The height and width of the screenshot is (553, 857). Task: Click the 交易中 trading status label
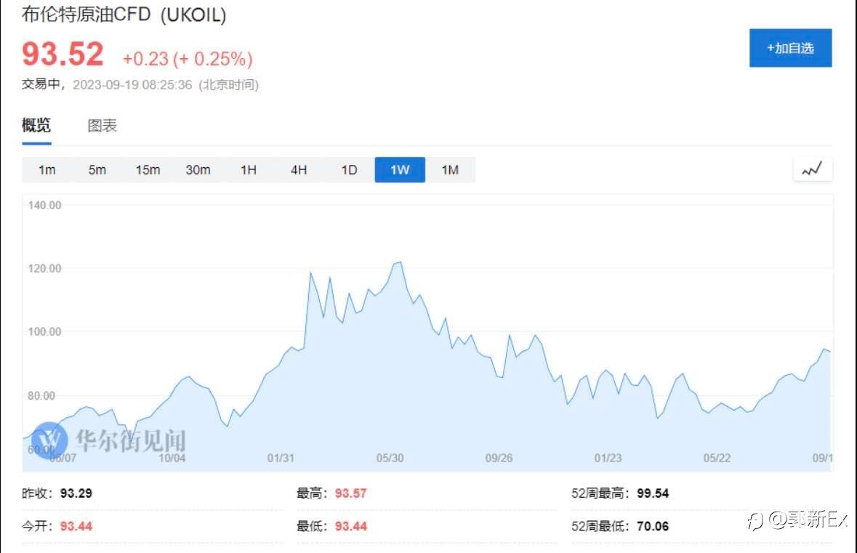pos(41,85)
